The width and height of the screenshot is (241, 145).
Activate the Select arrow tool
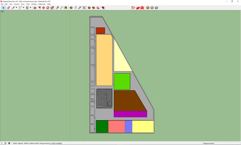[x=3, y=8]
